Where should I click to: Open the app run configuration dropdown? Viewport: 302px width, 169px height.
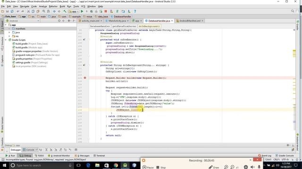click(74, 11)
